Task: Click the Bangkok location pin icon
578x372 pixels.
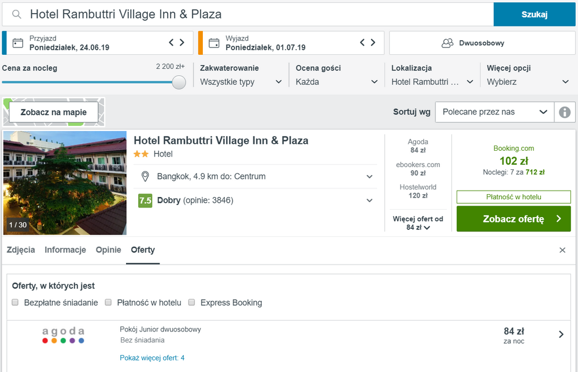Action: (145, 176)
